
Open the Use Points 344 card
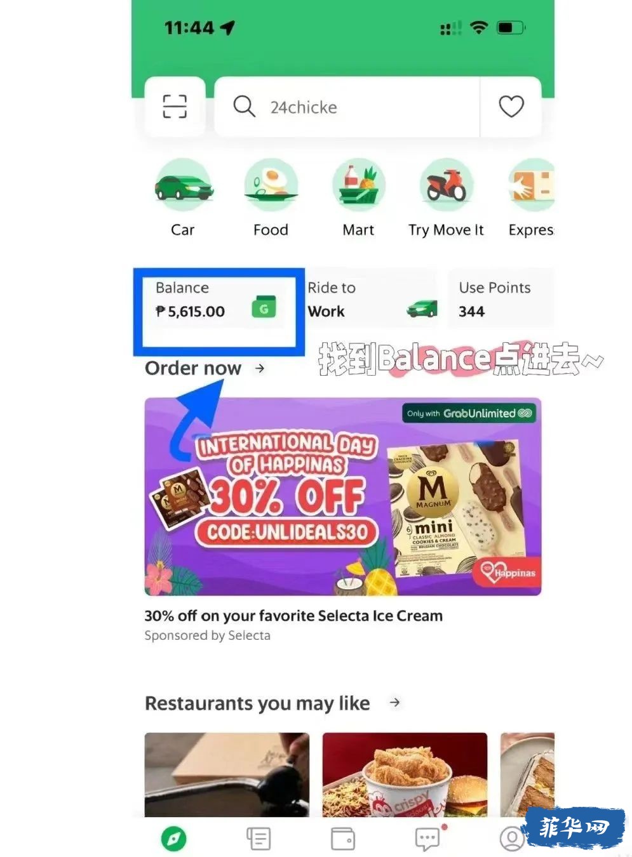[501, 300]
